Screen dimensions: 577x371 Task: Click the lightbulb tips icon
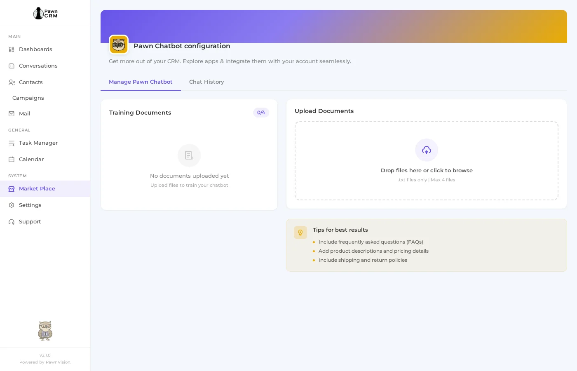pos(300,232)
